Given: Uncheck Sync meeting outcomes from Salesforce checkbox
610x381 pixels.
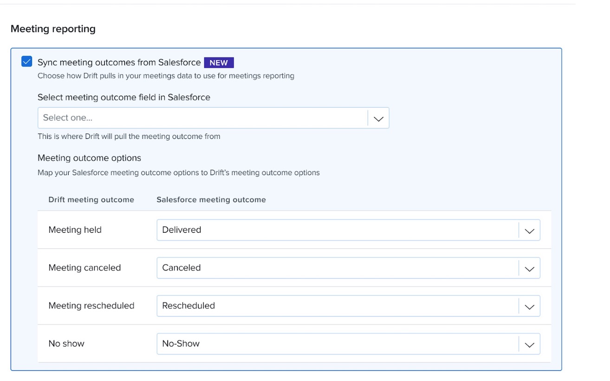Looking at the screenshot, I should pos(27,61).
